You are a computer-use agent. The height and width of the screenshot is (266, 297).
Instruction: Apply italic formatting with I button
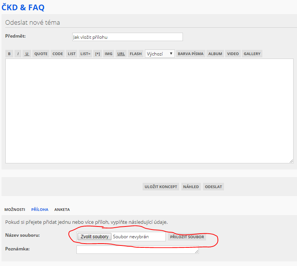(x=18, y=54)
